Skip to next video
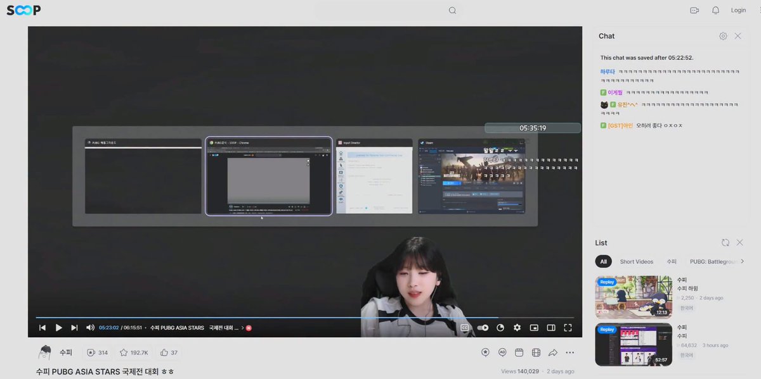761x379 pixels. click(74, 328)
